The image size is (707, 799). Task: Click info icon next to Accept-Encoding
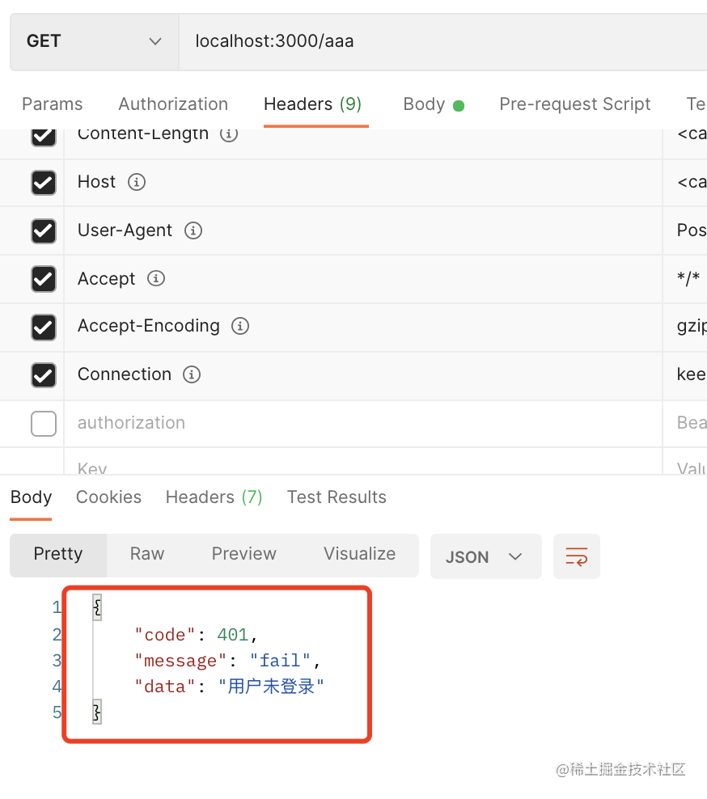pos(240,326)
